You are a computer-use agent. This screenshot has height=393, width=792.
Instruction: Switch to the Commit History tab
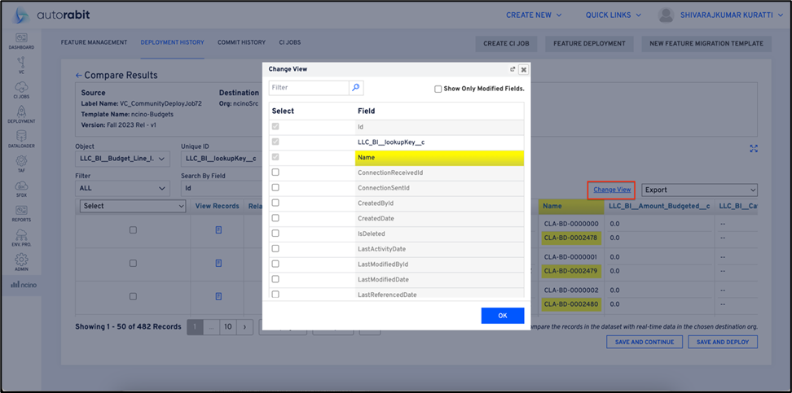[241, 42]
